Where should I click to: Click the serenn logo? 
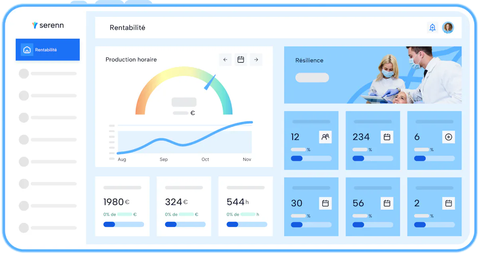point(48,26)
